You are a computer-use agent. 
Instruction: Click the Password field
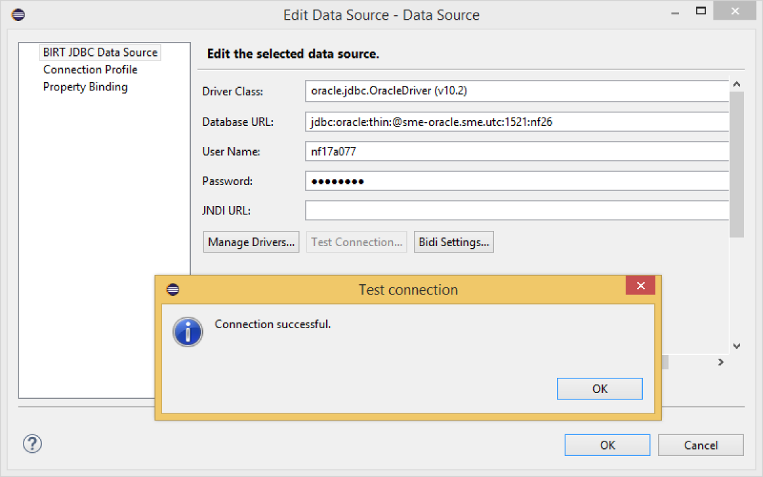[516, 181]
